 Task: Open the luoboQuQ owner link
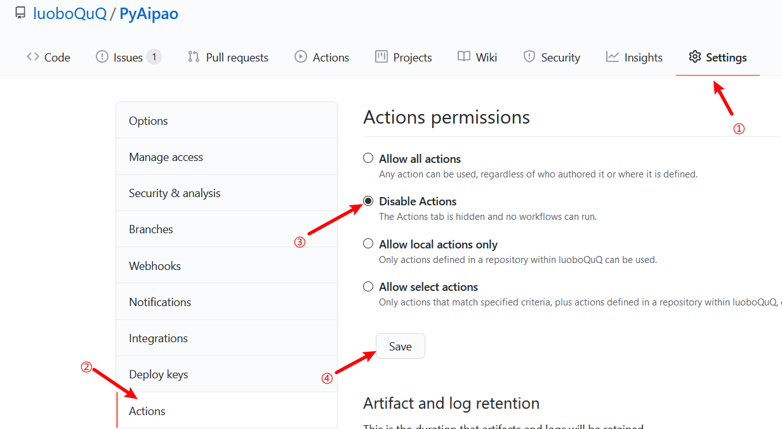pyautogui.click(x=70, y=13)
